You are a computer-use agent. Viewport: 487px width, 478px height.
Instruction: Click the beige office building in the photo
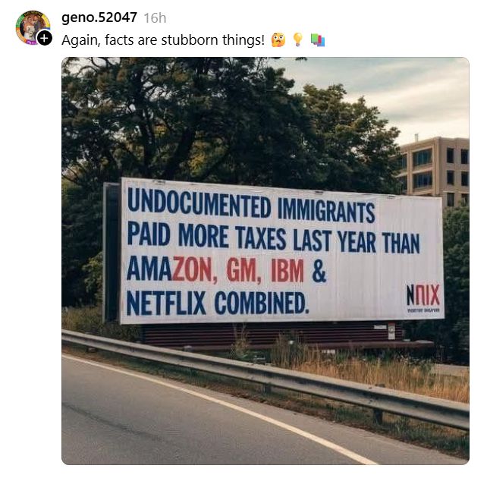point(434,170)
